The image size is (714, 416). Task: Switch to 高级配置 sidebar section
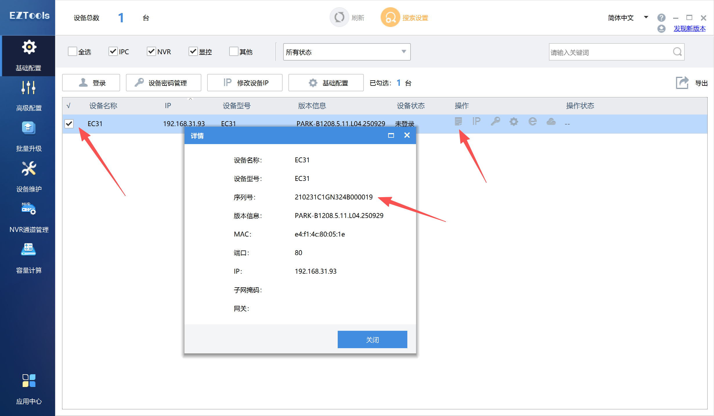(28, 96)
